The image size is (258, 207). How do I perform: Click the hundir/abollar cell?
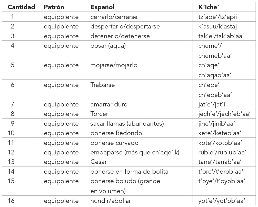tap(111, 201)
